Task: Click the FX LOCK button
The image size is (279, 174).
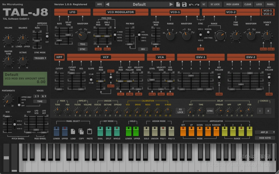Action: (180, 111)
